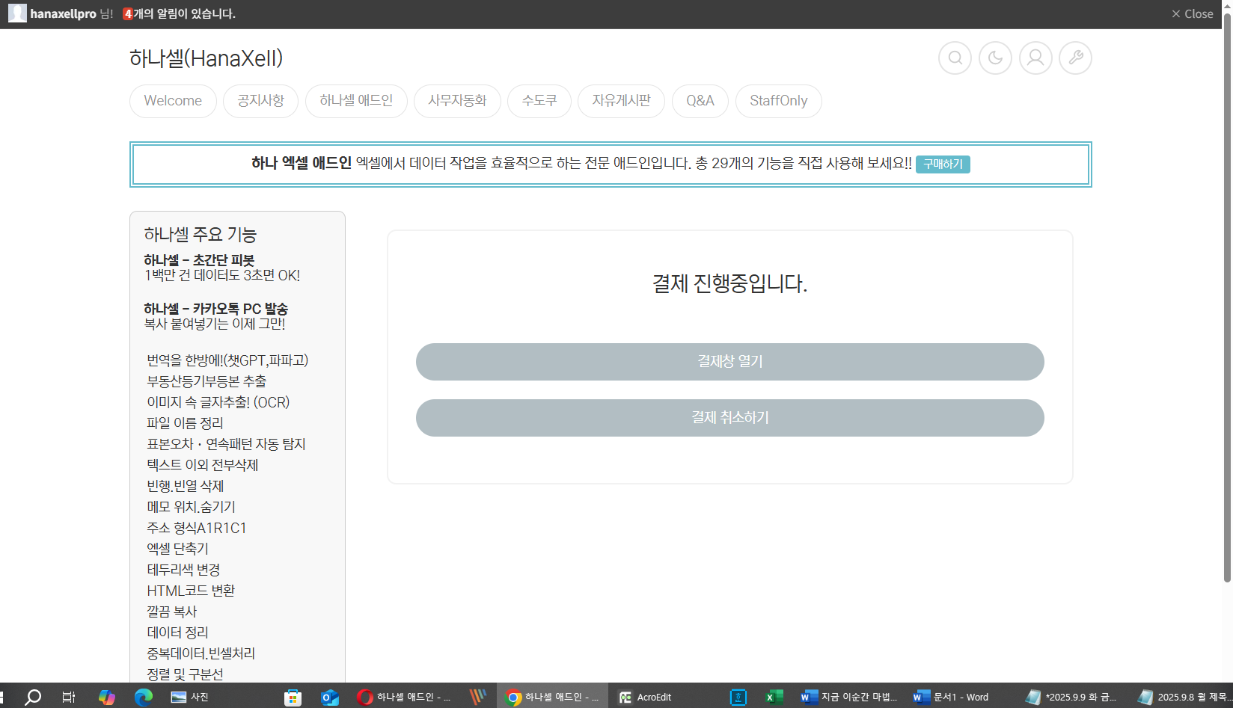Open the 4 notifications alert link
The height and width of the screenshot is (708, 1233).
pos(180,13)
